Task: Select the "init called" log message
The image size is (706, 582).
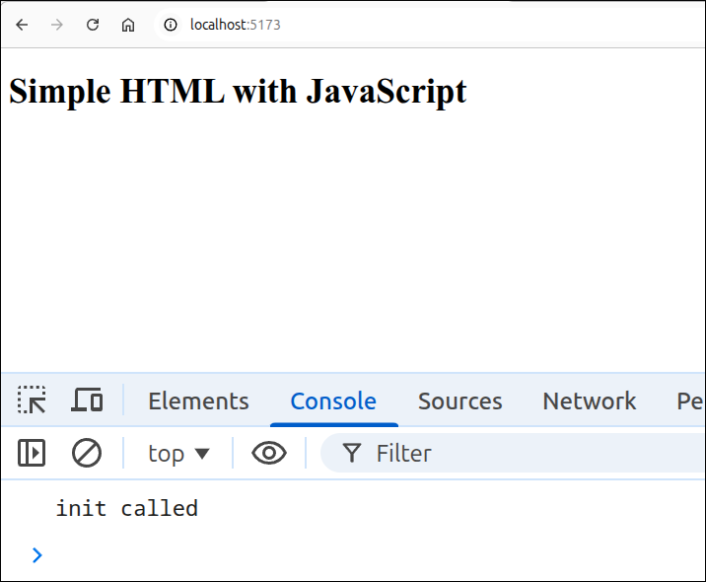Action: point(127,509)
